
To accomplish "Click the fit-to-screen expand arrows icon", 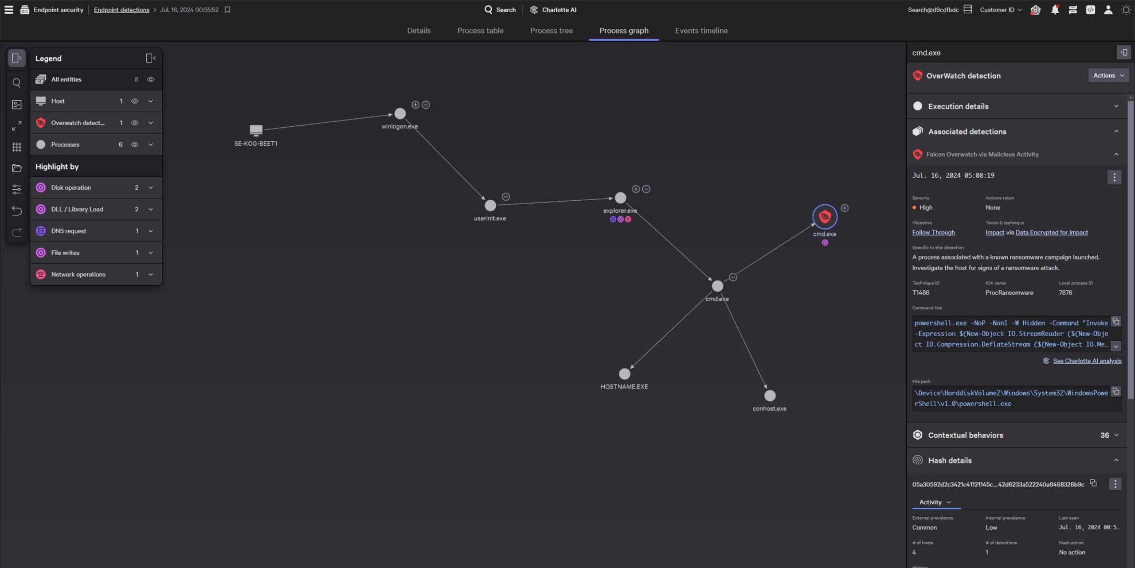I will [16, 126].
